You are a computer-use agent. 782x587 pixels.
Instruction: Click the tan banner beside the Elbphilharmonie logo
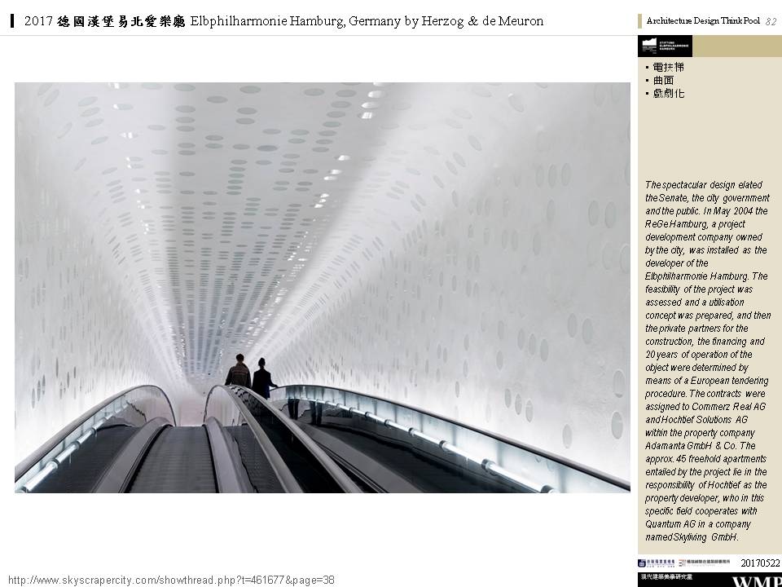pyautogui.click(x=736, y=46)
